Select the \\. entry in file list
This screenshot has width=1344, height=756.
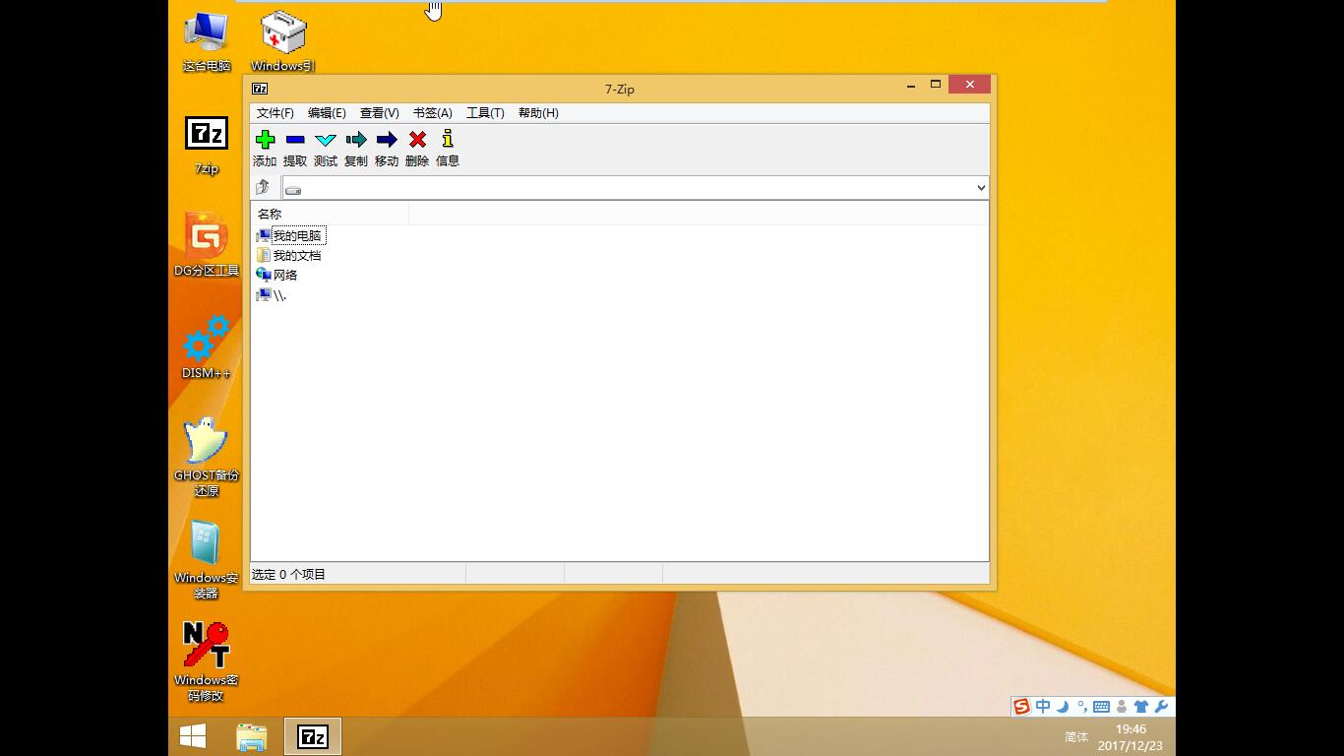271,295
